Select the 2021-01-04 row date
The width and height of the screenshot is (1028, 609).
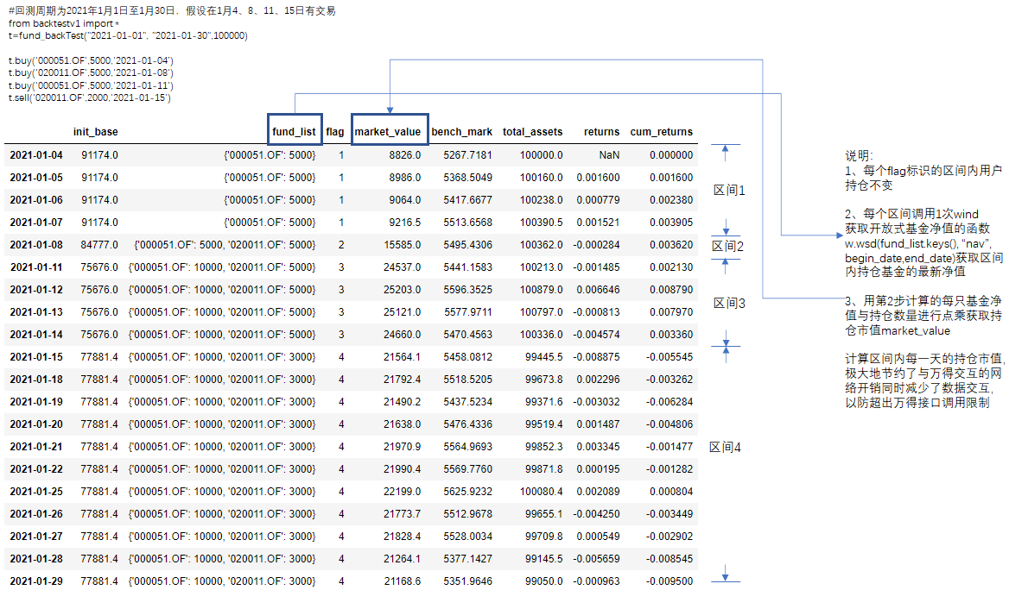point(36,155)
